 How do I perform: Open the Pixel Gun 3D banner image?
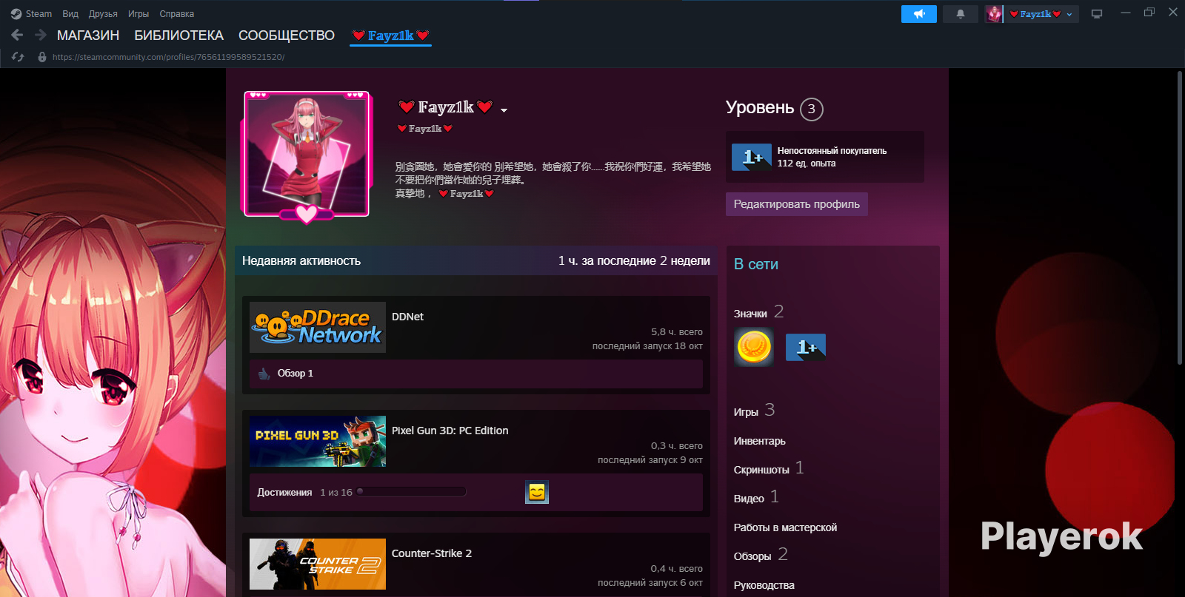tap(318, 441)
